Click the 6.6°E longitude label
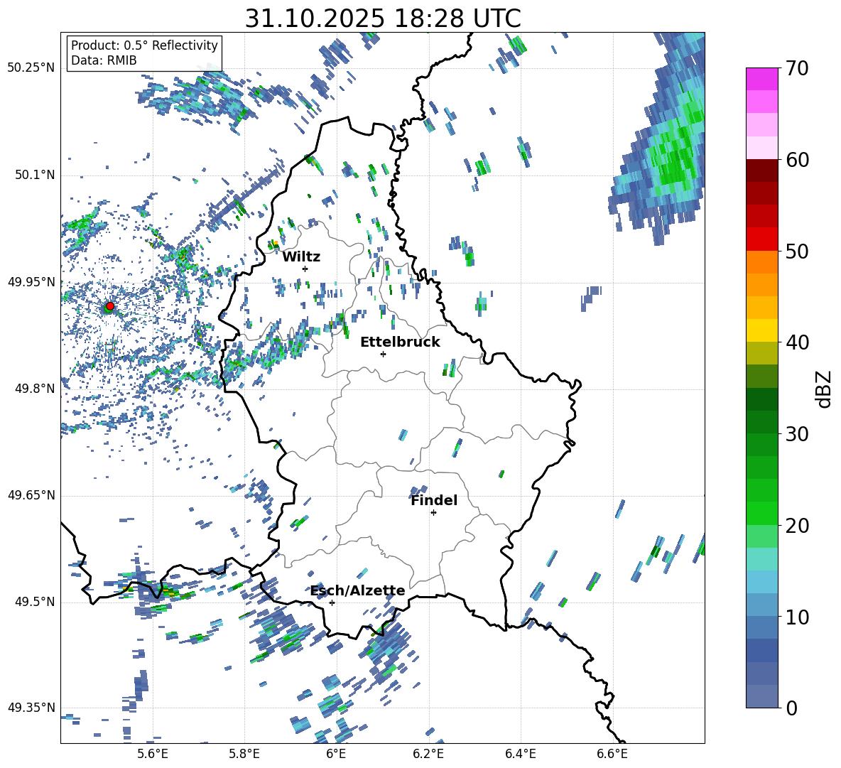The width and height of the screenshot is (841, 768). tap(612, 754)
